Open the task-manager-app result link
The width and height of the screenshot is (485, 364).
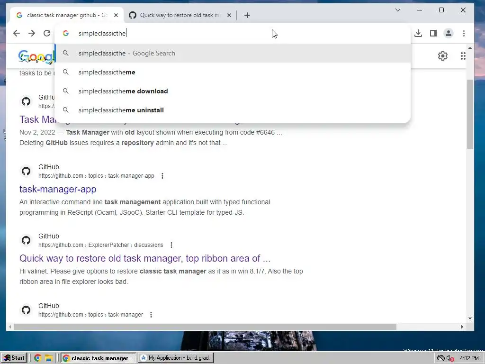58,189
